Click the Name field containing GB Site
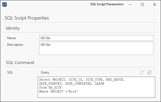This screenshot has height=102, width=161. (96, 38)
